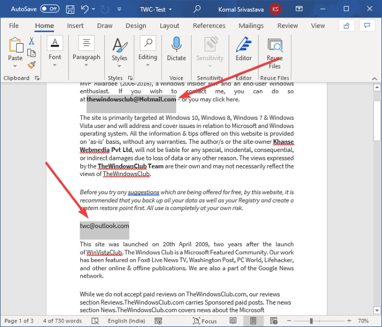Select the Format Painter brush icon

(x=32, y=65)
